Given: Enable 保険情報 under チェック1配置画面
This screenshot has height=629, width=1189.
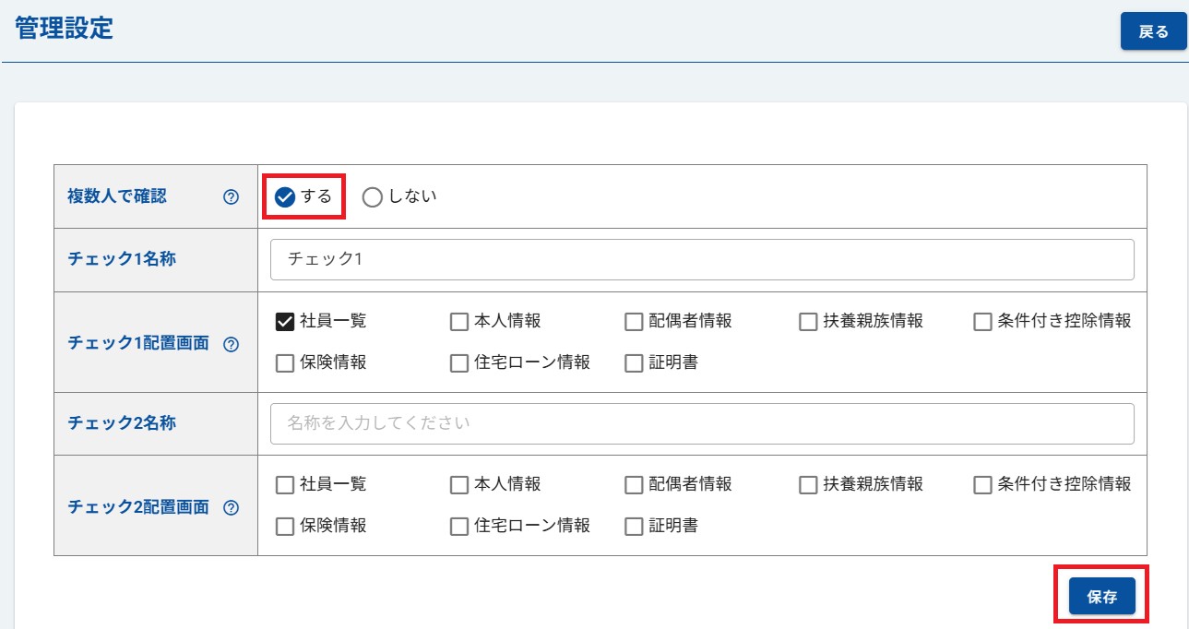Looking at the screenshot, I should pos(285,363).
